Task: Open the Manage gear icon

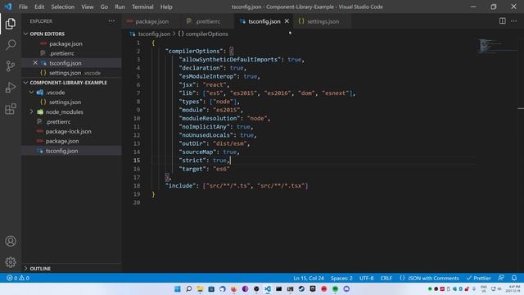Action: (11, 262)
